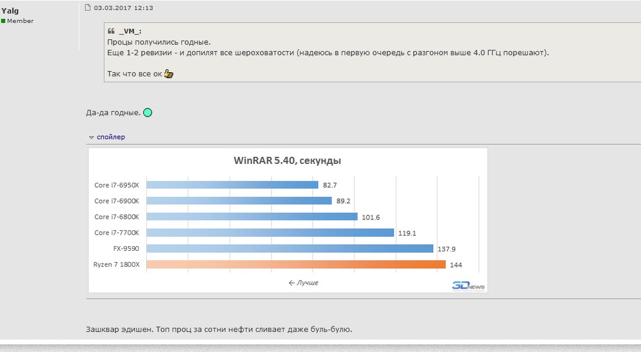
Task: Click the blue FX-9590 bar
Action: point(290,248)
